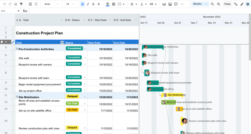
Task: Click the On Hold status badge
Action: coord(72,110)
